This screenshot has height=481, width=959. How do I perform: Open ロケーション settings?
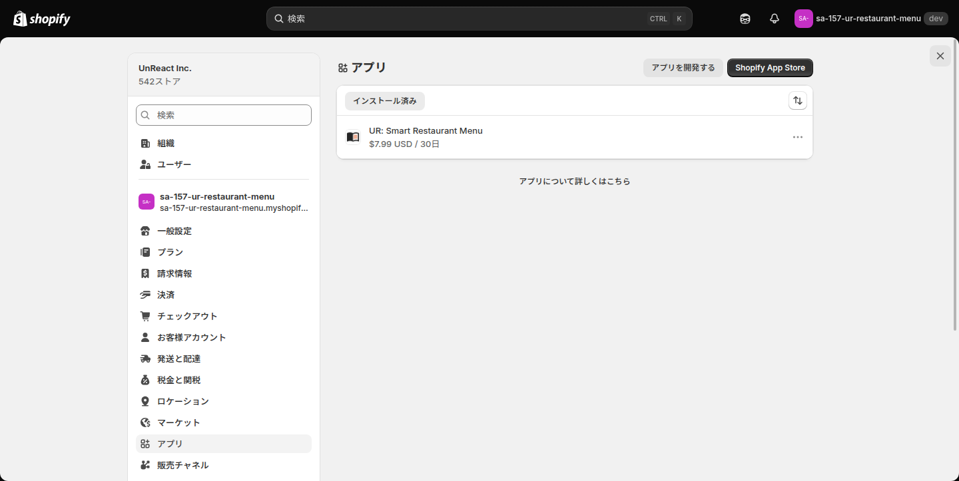click(224, 401)
